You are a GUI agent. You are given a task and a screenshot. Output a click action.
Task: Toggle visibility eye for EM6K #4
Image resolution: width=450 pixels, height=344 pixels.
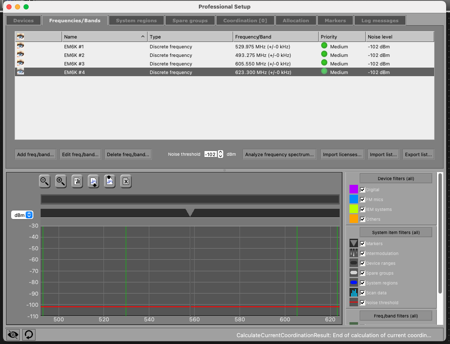click(x=21, y=71)
